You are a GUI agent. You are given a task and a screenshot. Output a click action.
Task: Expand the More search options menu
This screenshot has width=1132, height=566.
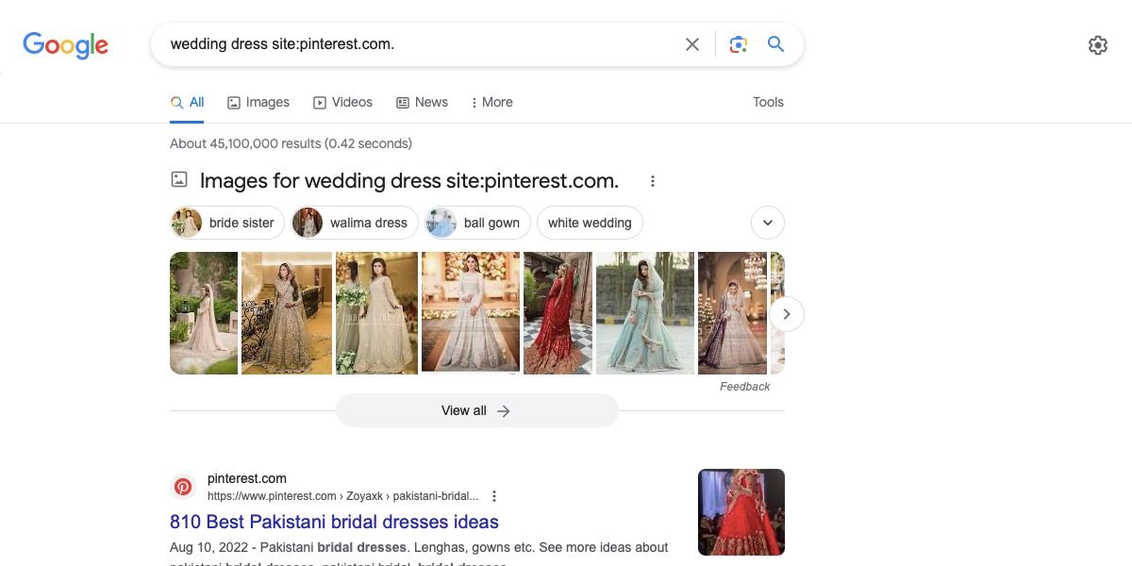(x=491, y=102)
